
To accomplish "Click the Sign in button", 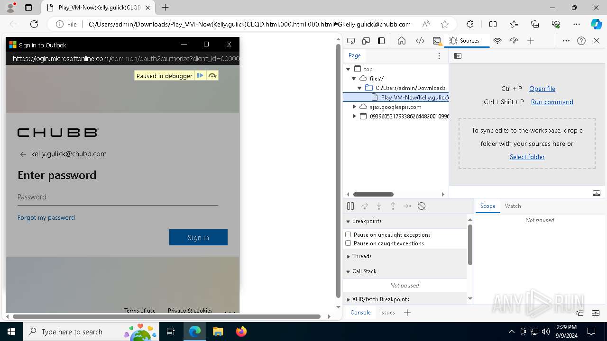I will [x=198, y=237].
